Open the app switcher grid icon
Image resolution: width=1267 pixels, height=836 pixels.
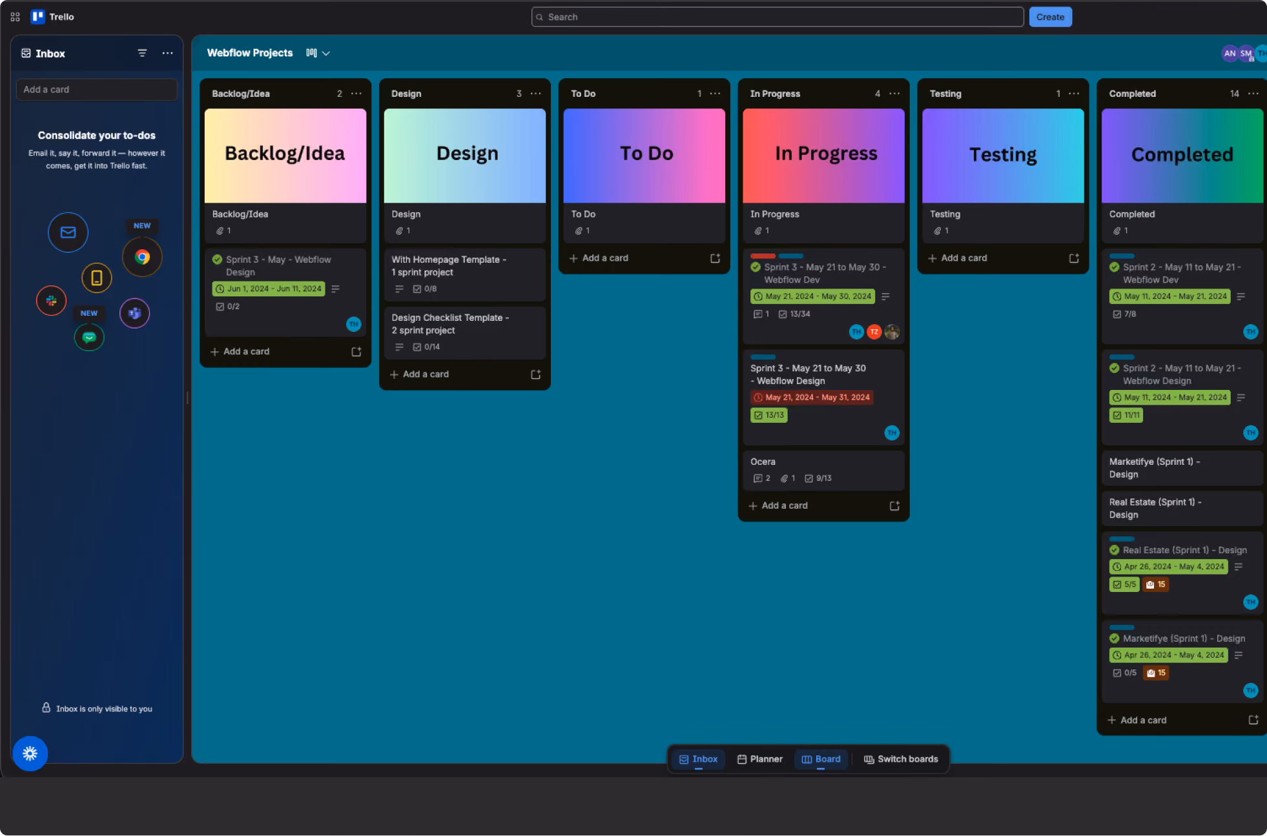(15, 17)
